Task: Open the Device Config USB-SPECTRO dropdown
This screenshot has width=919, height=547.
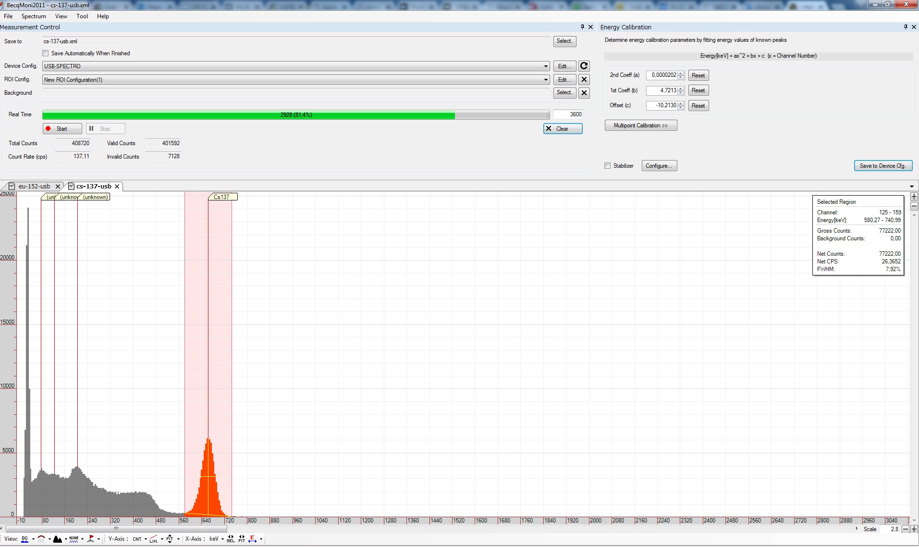Action: (546, 66)
